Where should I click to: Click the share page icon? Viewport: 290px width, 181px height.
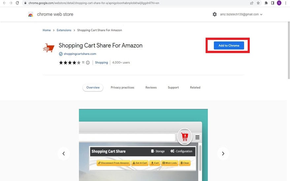pos(251,3)
